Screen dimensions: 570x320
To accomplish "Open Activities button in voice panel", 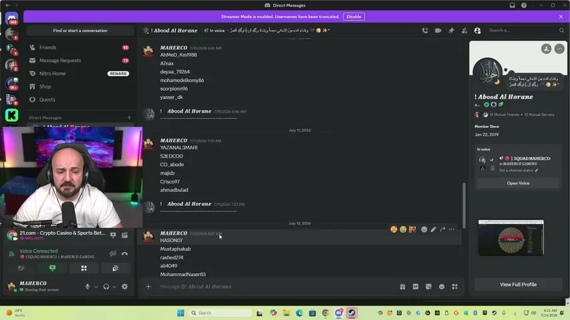I will 84,268.
